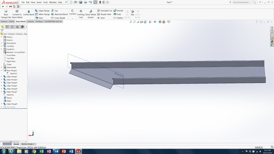Viewport: 274px width, 154px height.
Task: Expand the Edge-Flange9 tree node
Action: 2,104
